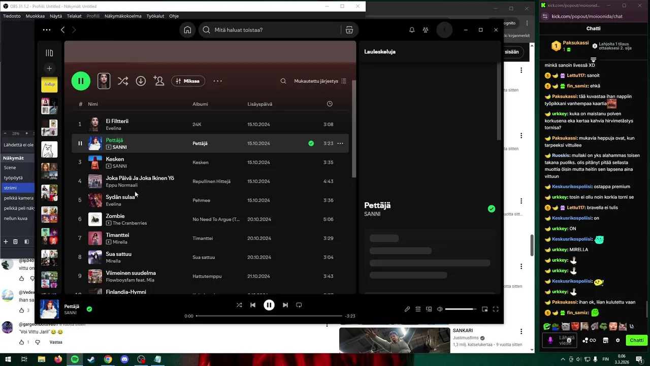Open Spotify notifications bell
The width and height of the screenshot is (650, 366).
(x=412, y=30)
